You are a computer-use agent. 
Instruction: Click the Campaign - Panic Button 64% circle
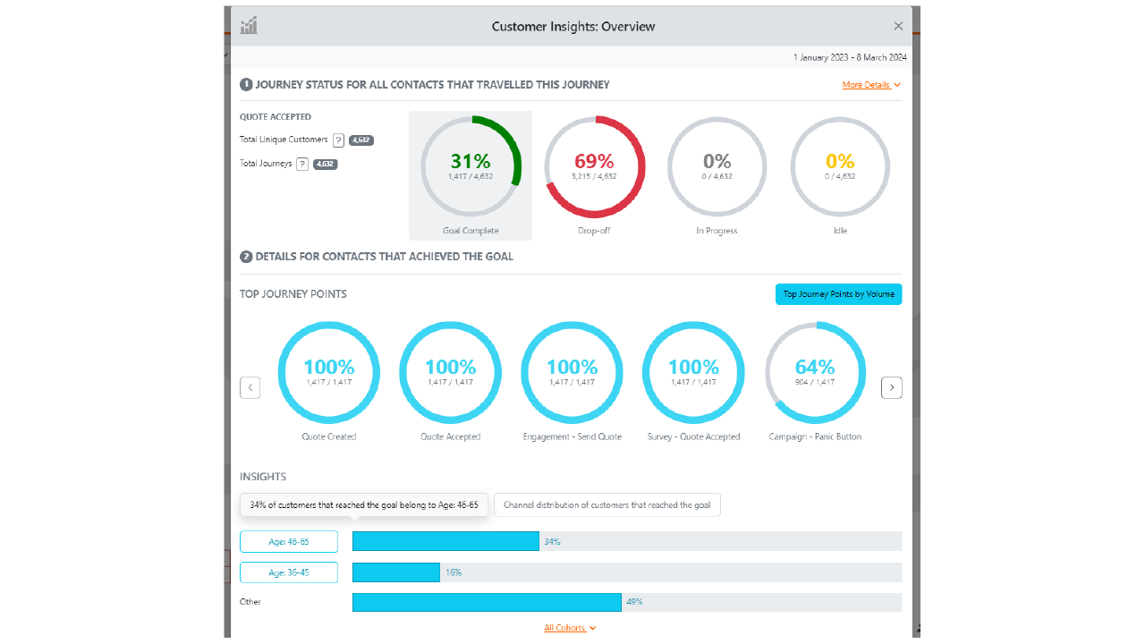(x=815, y=372)
